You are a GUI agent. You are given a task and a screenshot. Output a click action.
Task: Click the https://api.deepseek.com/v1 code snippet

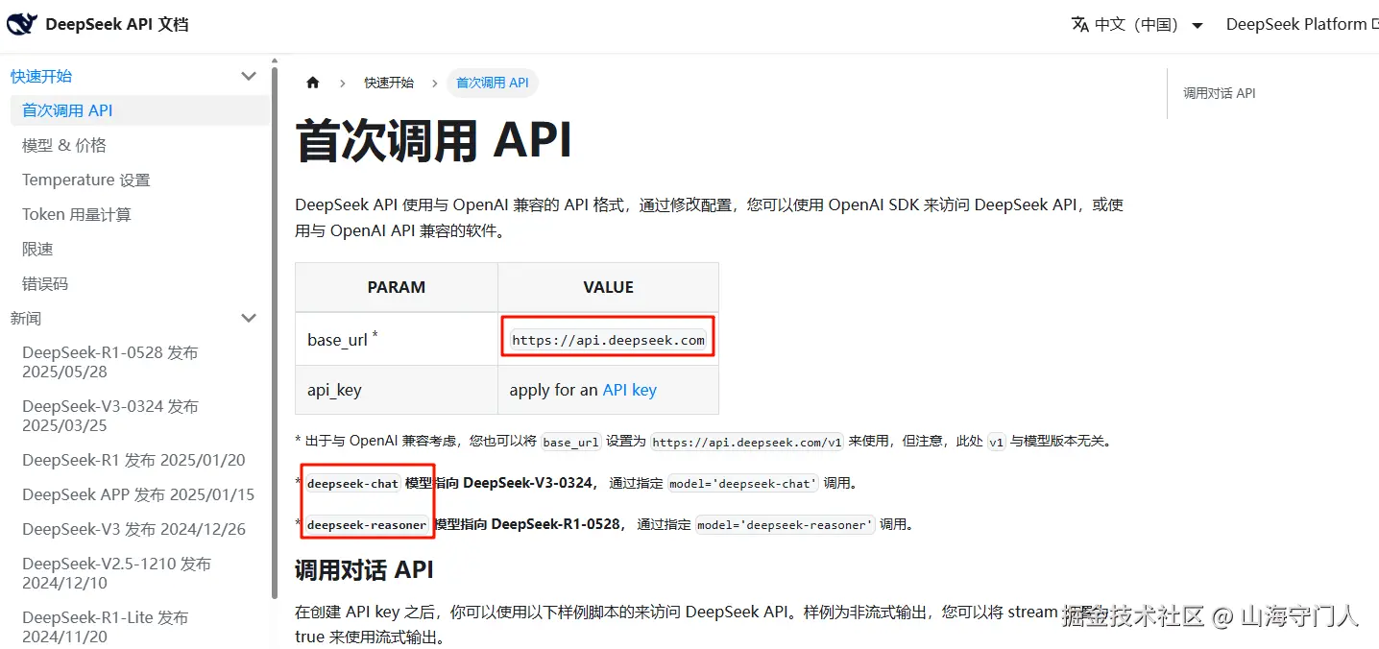coord(747,443)
